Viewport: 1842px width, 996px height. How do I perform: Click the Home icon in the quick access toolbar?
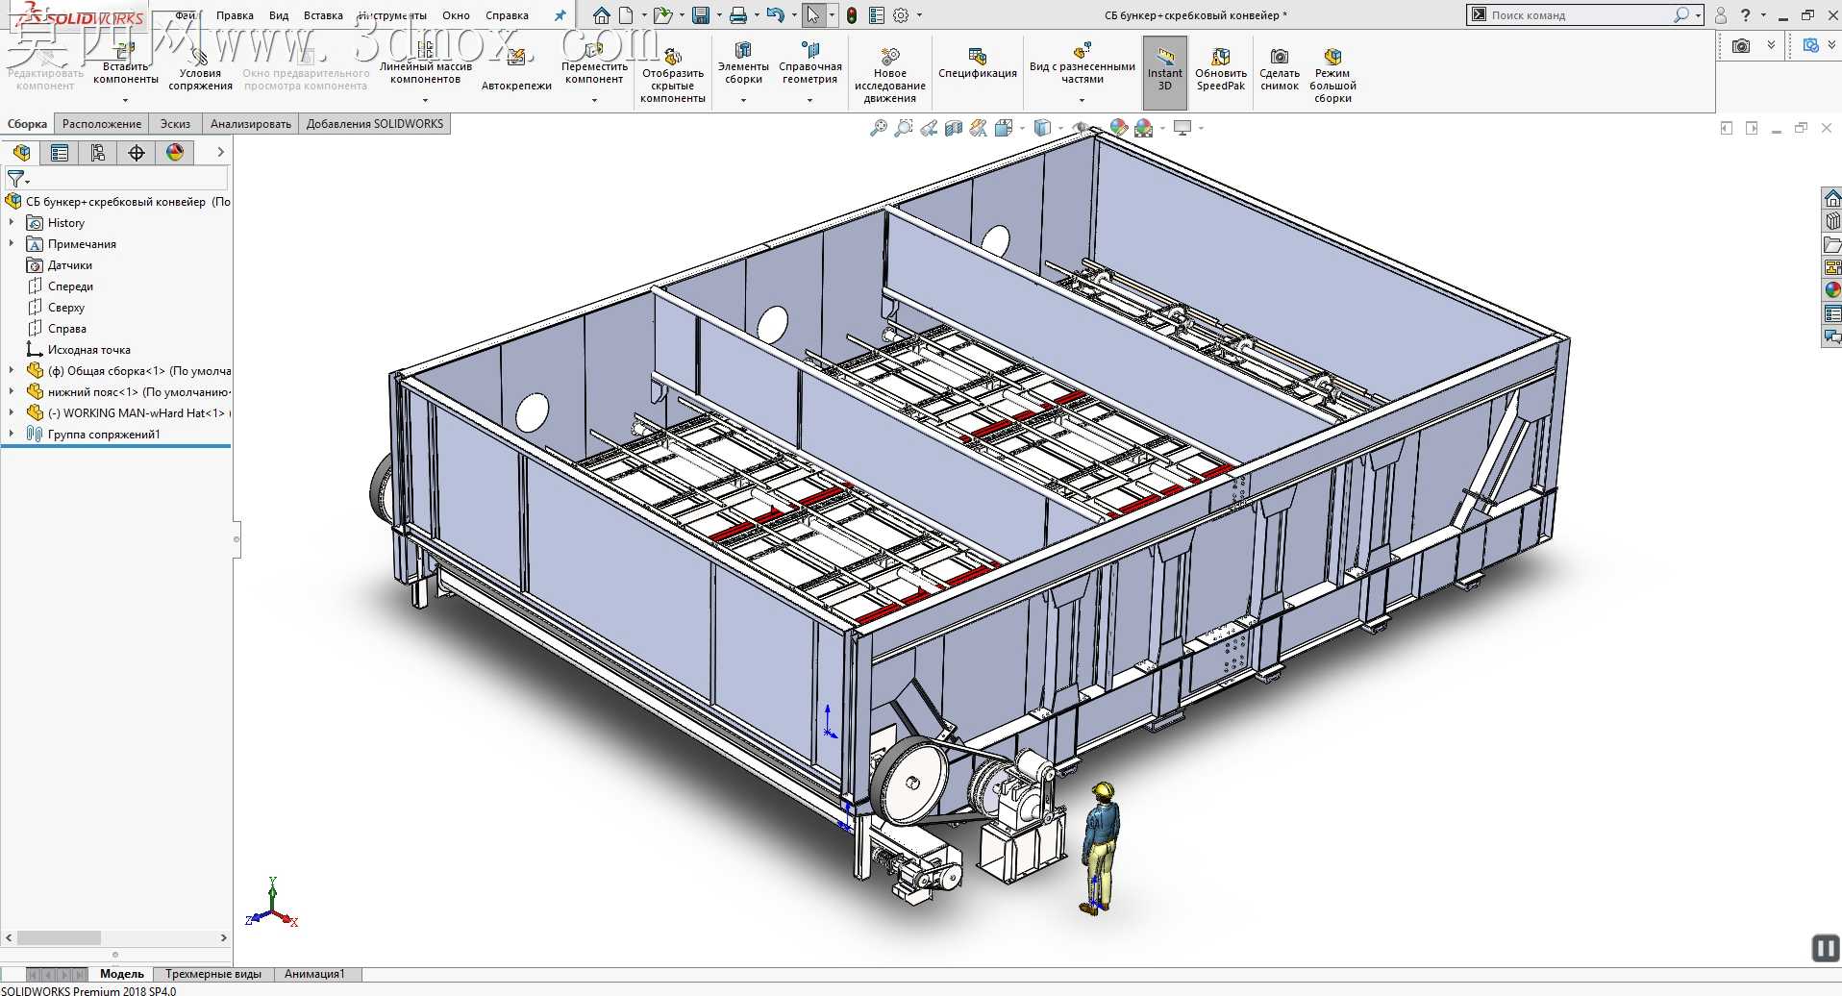pos(601,15)
